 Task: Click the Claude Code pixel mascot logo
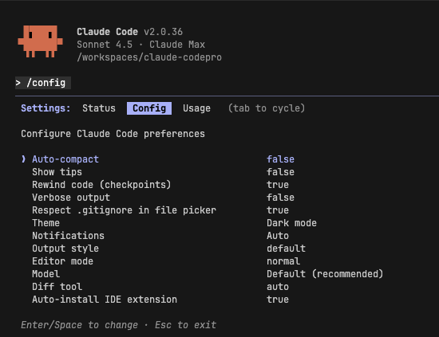41,41
